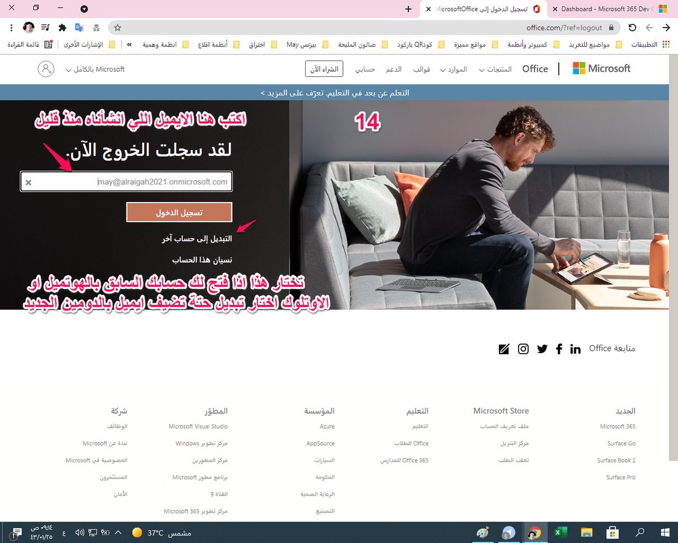This screenshot has width=678, height=543.
Task: Open the الدعم support link
Action: click(394, 69)
